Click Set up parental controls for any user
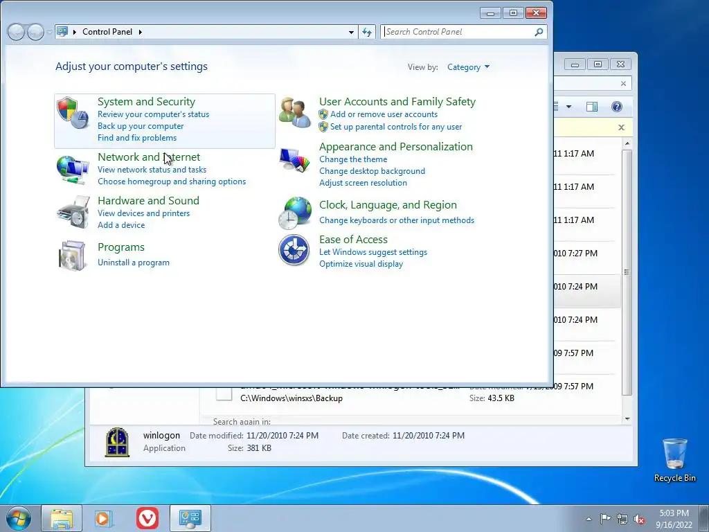709x532 pixels. (x=396, y=127)
